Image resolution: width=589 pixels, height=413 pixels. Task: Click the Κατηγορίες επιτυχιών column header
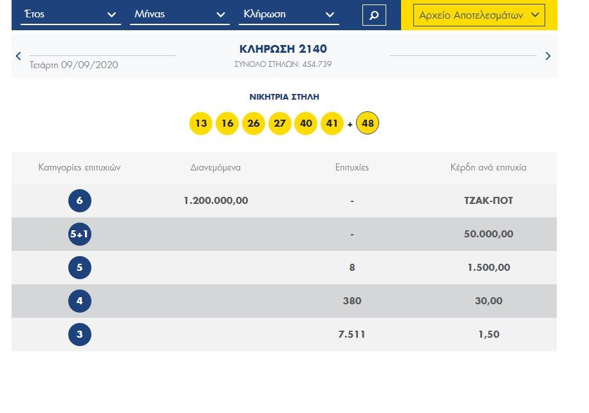pyautogui.click(x=80, y=167)
